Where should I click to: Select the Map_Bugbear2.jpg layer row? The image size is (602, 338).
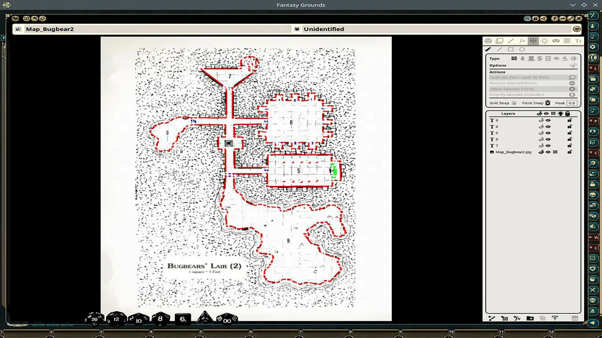point(532,152)
